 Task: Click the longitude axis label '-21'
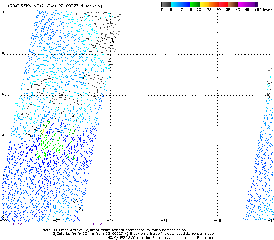tap(164, 220)
